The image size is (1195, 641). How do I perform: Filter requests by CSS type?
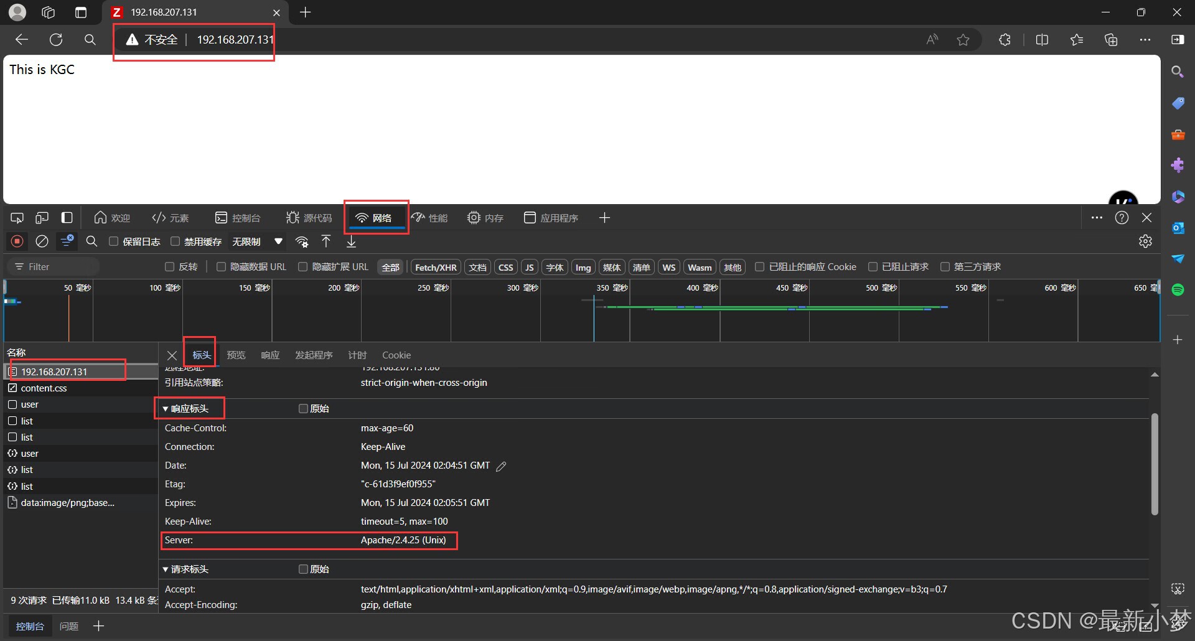(506, 268)
